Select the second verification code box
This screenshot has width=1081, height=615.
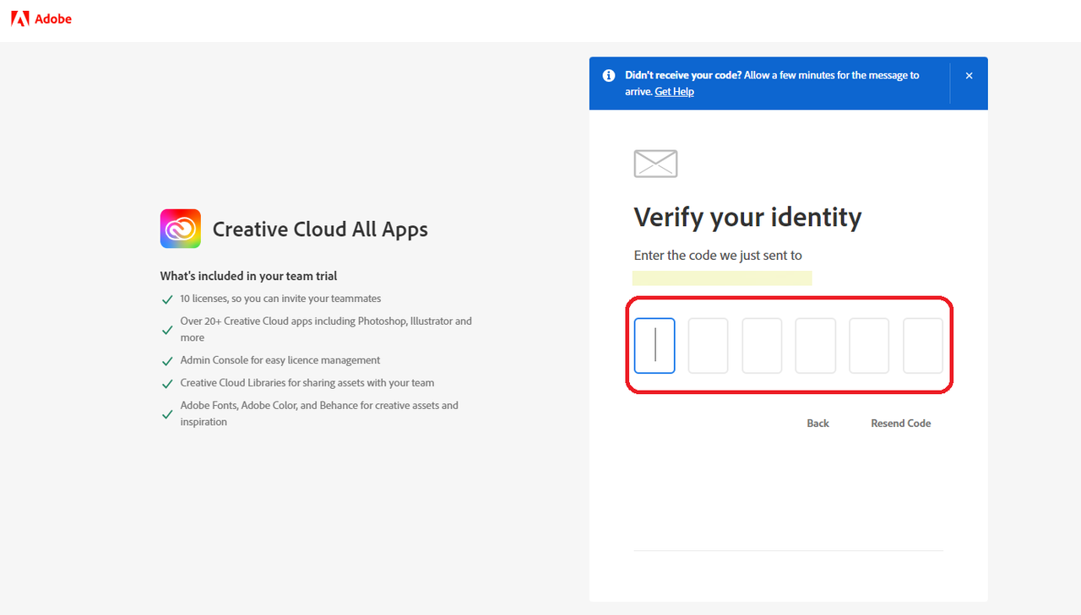pyautogui.click(x=708, y=345)
